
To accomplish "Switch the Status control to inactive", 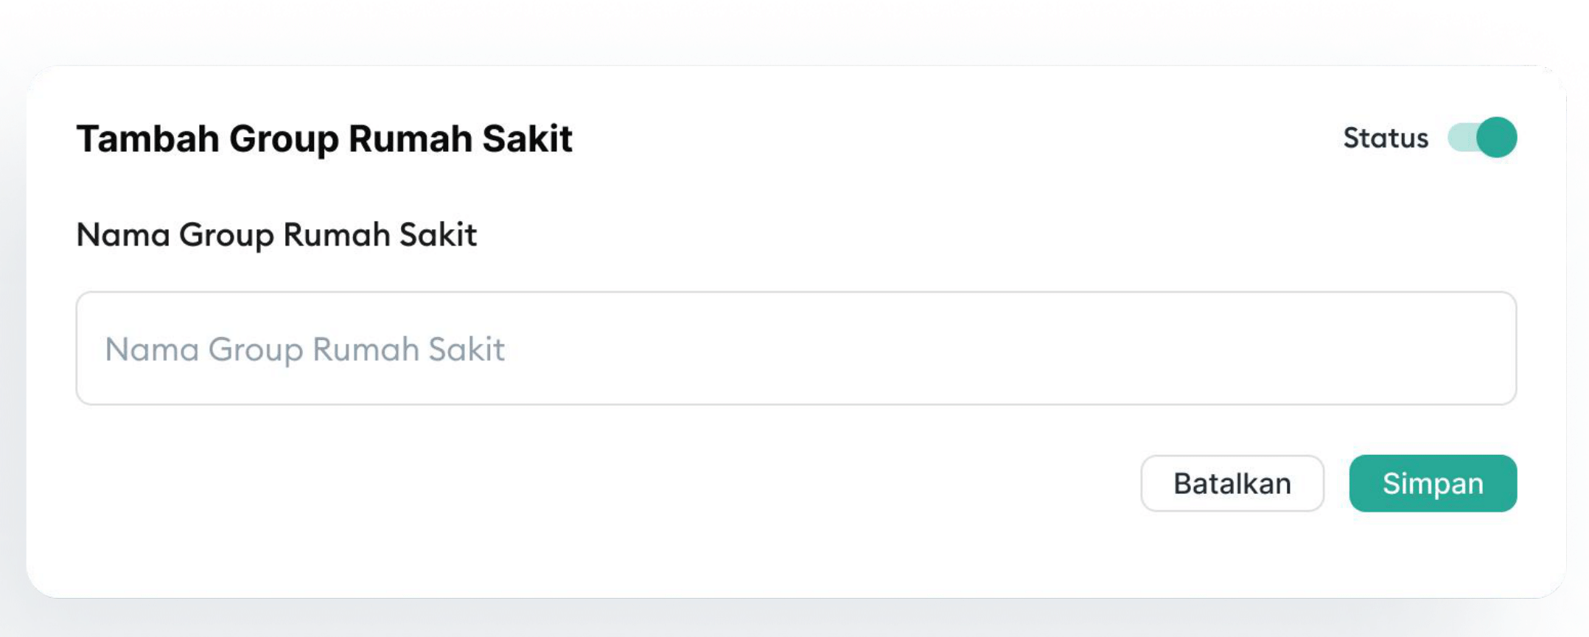I will tap(1481, 137).
